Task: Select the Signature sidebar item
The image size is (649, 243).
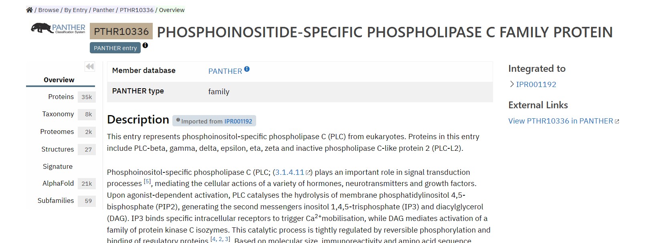Action: (x=58, y=166)
